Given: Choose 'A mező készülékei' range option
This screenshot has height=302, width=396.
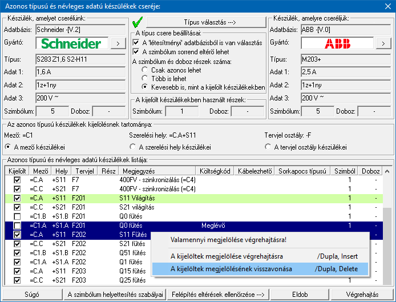Looking at the screenshot, I should click(8, 147).
